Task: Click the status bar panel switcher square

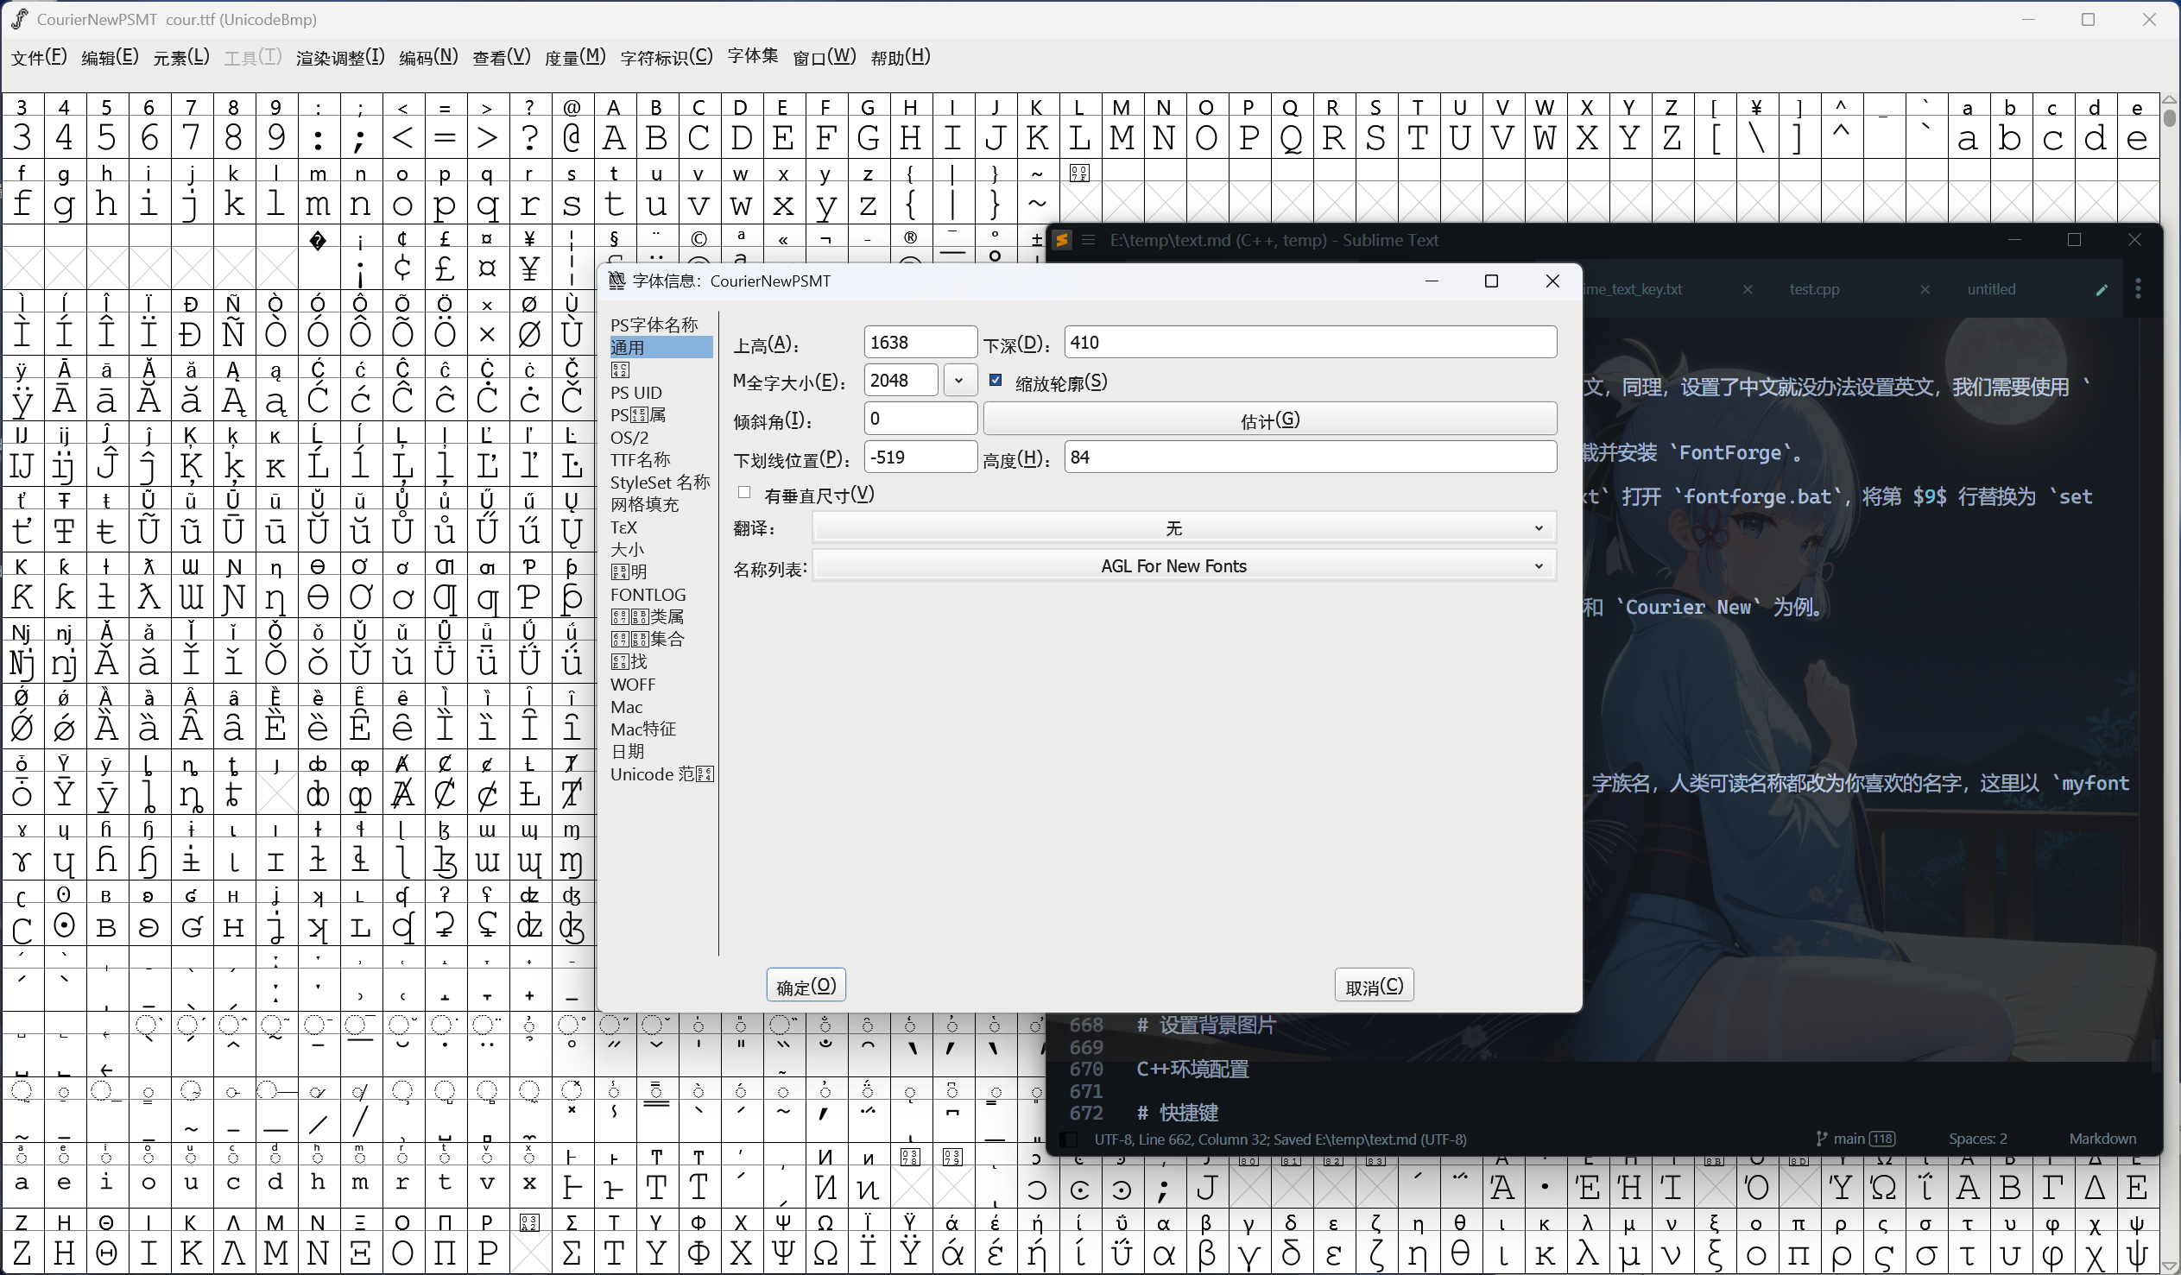Action: [x=1070, y=1140]
